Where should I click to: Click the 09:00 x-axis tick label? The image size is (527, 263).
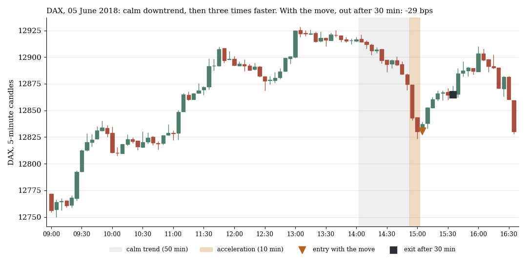pos(51,233)
